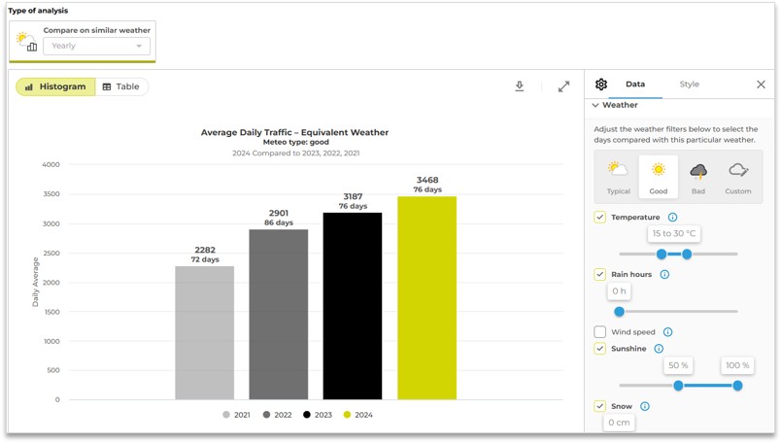Screen dimensions: 781x443
Task: Show info for Wind speed filter
Action: point(667,332)
